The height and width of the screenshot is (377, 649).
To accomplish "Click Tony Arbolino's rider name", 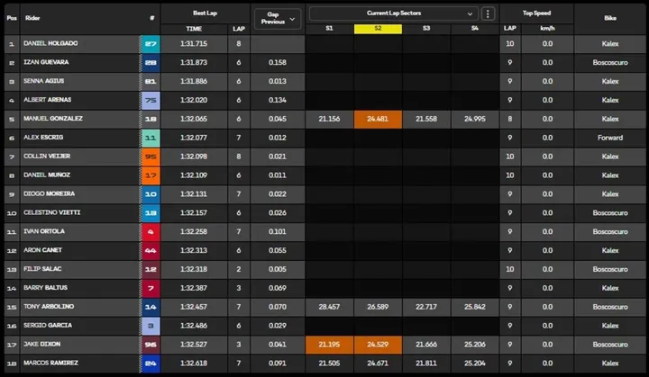I will click(49, 306).
